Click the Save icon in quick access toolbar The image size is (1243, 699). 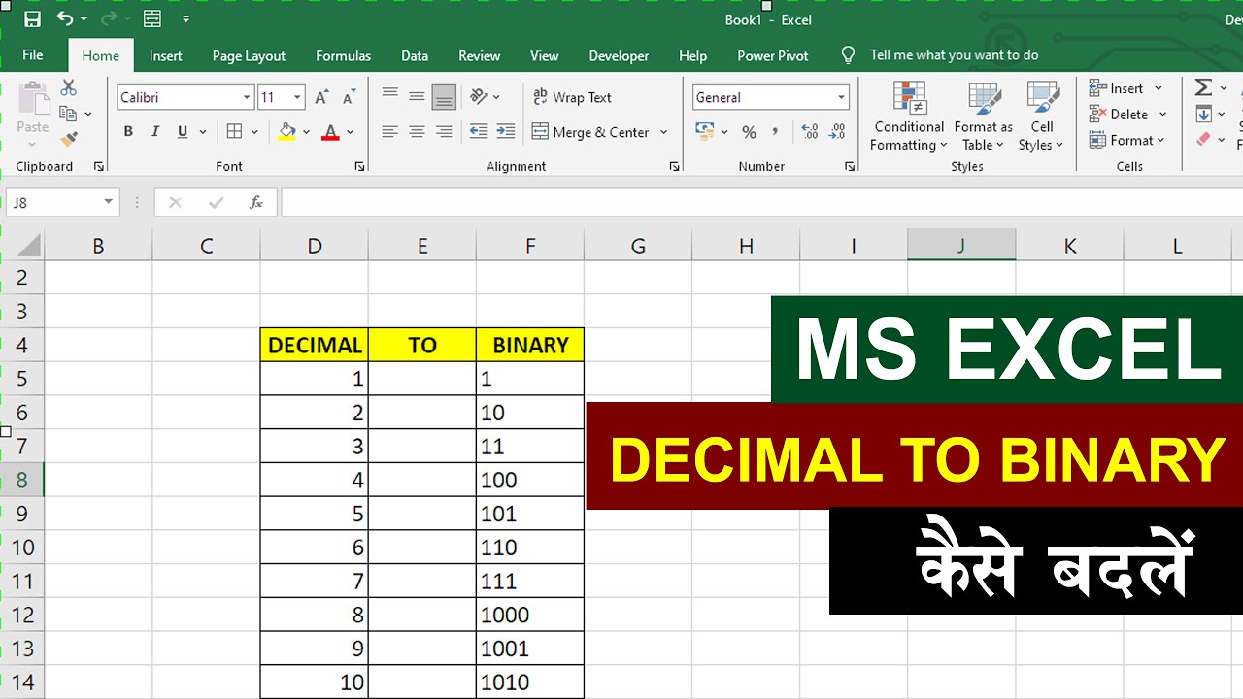coord(32,18)
